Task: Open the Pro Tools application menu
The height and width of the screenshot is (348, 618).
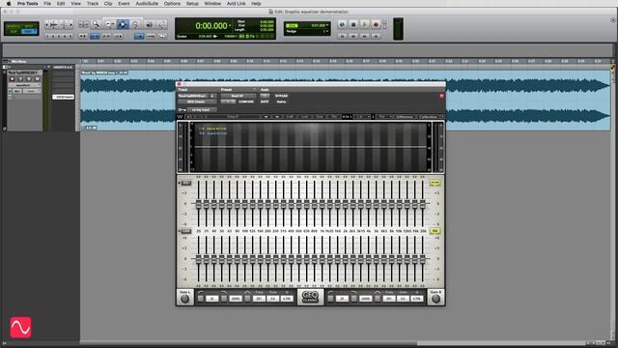Action: click(28, 4)
